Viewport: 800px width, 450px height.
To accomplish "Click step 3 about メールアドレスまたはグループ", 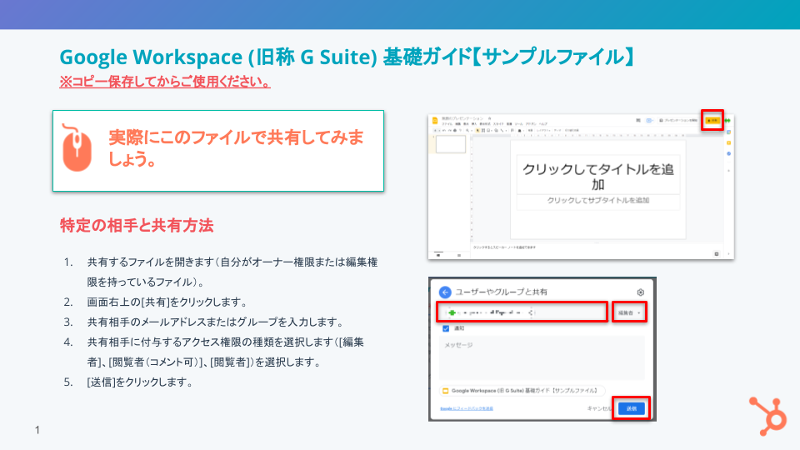I will [x=215, y=322].
